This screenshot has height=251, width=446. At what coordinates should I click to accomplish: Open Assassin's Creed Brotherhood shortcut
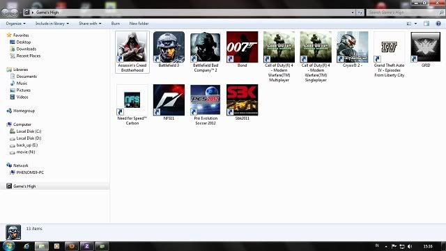tap(132, 51)
